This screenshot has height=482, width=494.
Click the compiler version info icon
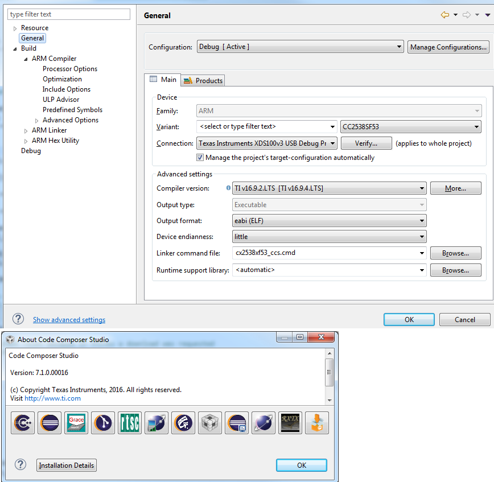point(228,188)
